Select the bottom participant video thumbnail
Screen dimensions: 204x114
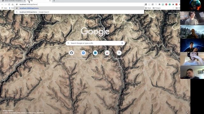pos(192,72)
